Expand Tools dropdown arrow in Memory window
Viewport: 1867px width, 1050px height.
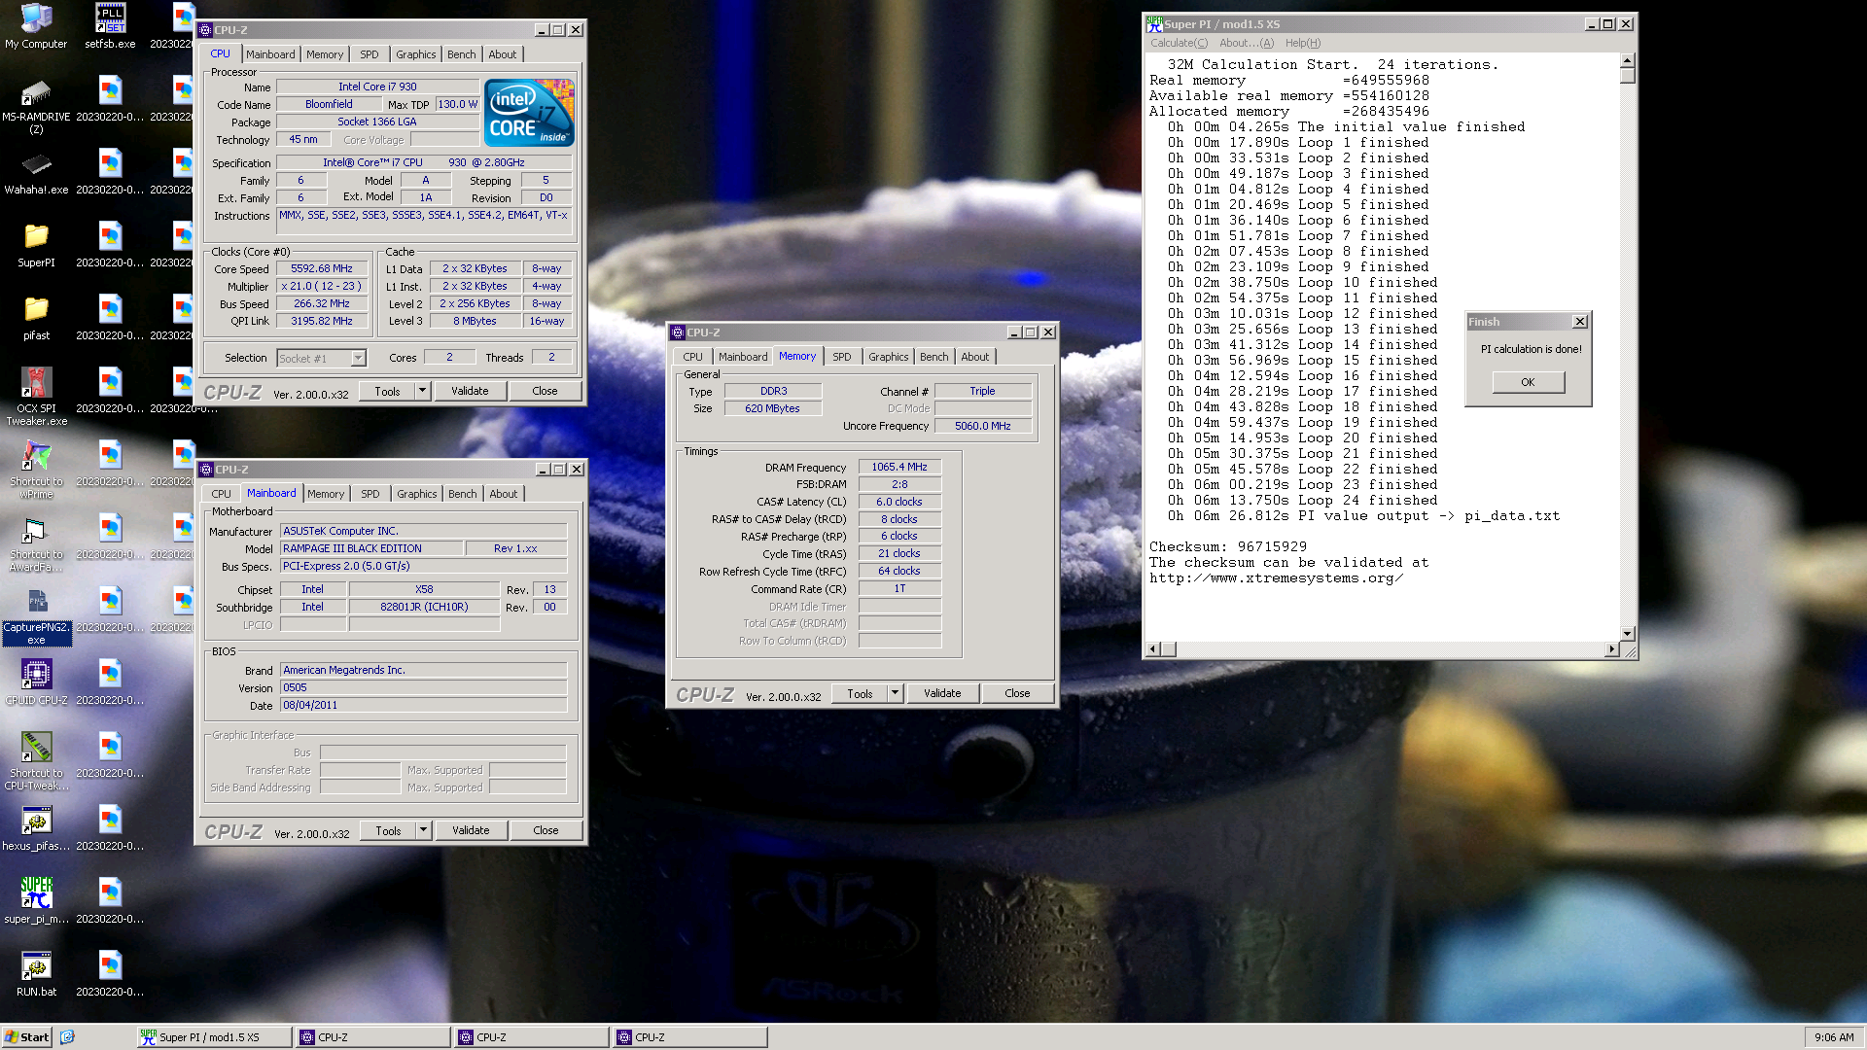tap(895, 693)
